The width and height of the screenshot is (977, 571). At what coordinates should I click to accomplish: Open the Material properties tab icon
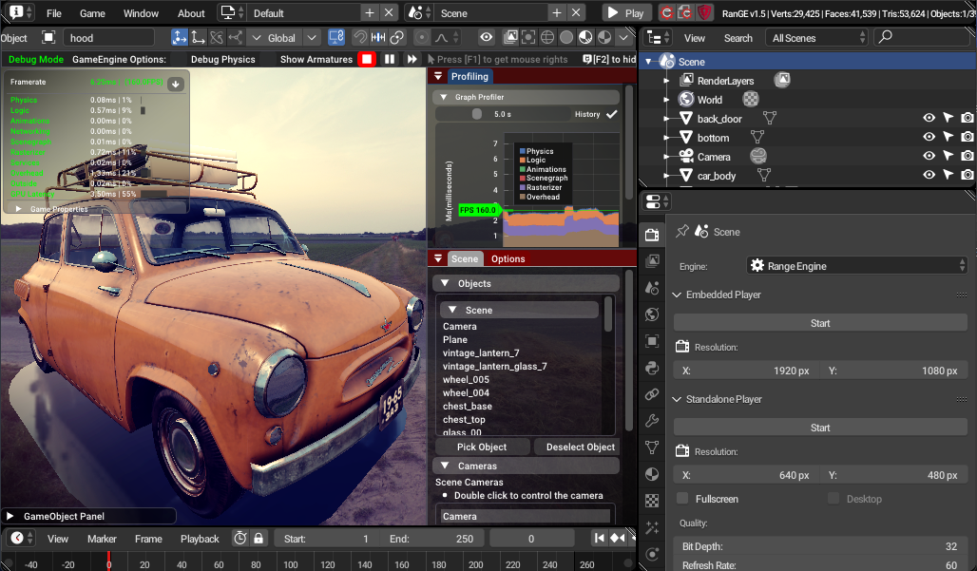(x=652, y=473)
